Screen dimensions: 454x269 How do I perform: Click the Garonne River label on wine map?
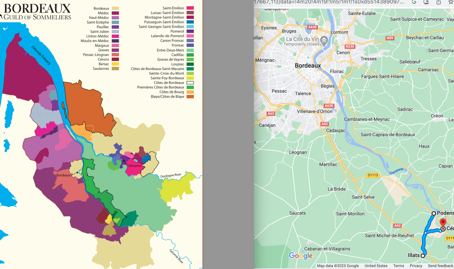[176, 256]
